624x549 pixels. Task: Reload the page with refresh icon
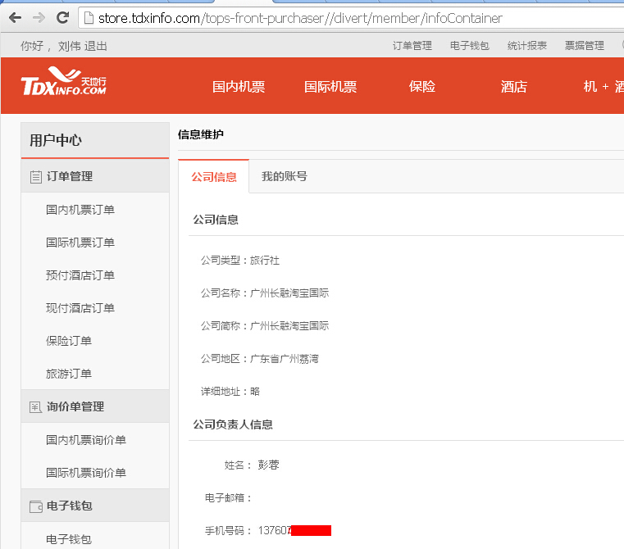(x=62, y=17)
